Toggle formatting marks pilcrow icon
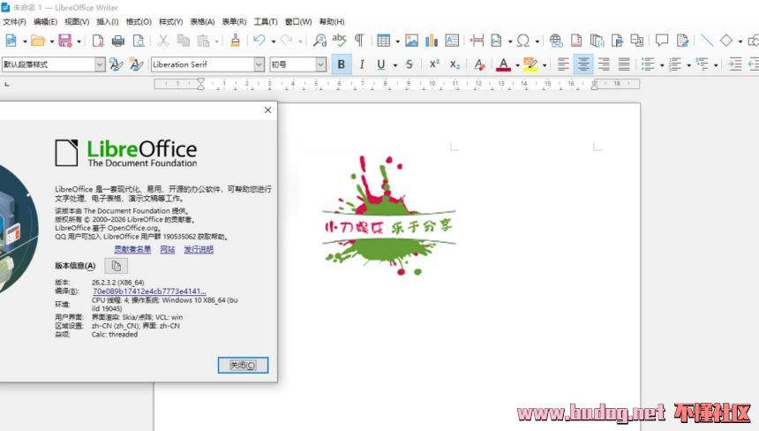Image resolution: width=759 pixels, height=431 pixels. coord(359,41)
